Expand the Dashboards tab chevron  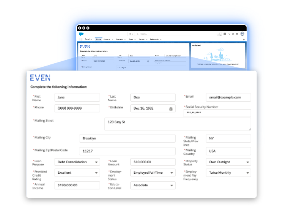coord(161,39)
